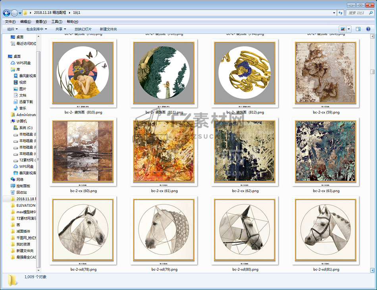Screen dimensions: 377x290
Task: Open the 工具(T) menu
Action: click(x=57, y=21)
